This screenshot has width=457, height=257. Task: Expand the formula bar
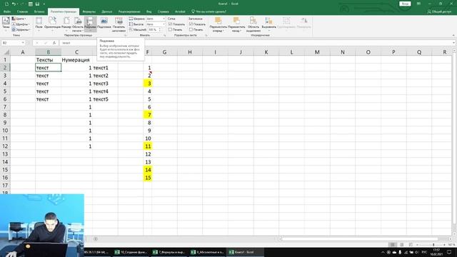click(x=453, y=43)
